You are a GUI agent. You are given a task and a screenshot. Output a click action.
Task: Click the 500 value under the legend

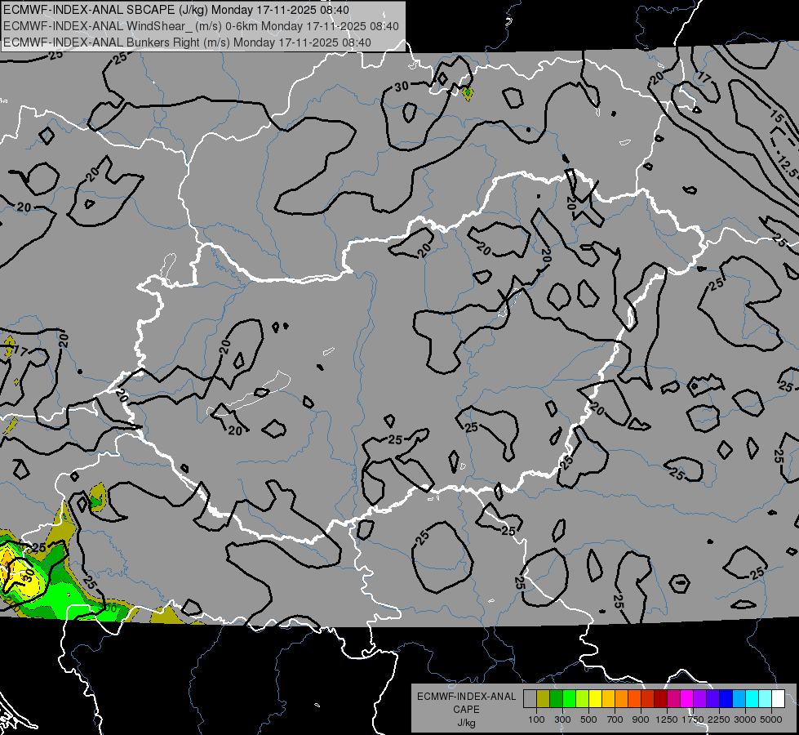click(x=588, y=719)
